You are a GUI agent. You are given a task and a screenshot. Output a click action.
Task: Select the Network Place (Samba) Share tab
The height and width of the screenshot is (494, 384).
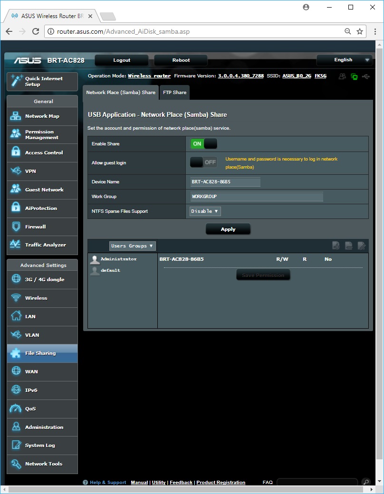point(121,92)
